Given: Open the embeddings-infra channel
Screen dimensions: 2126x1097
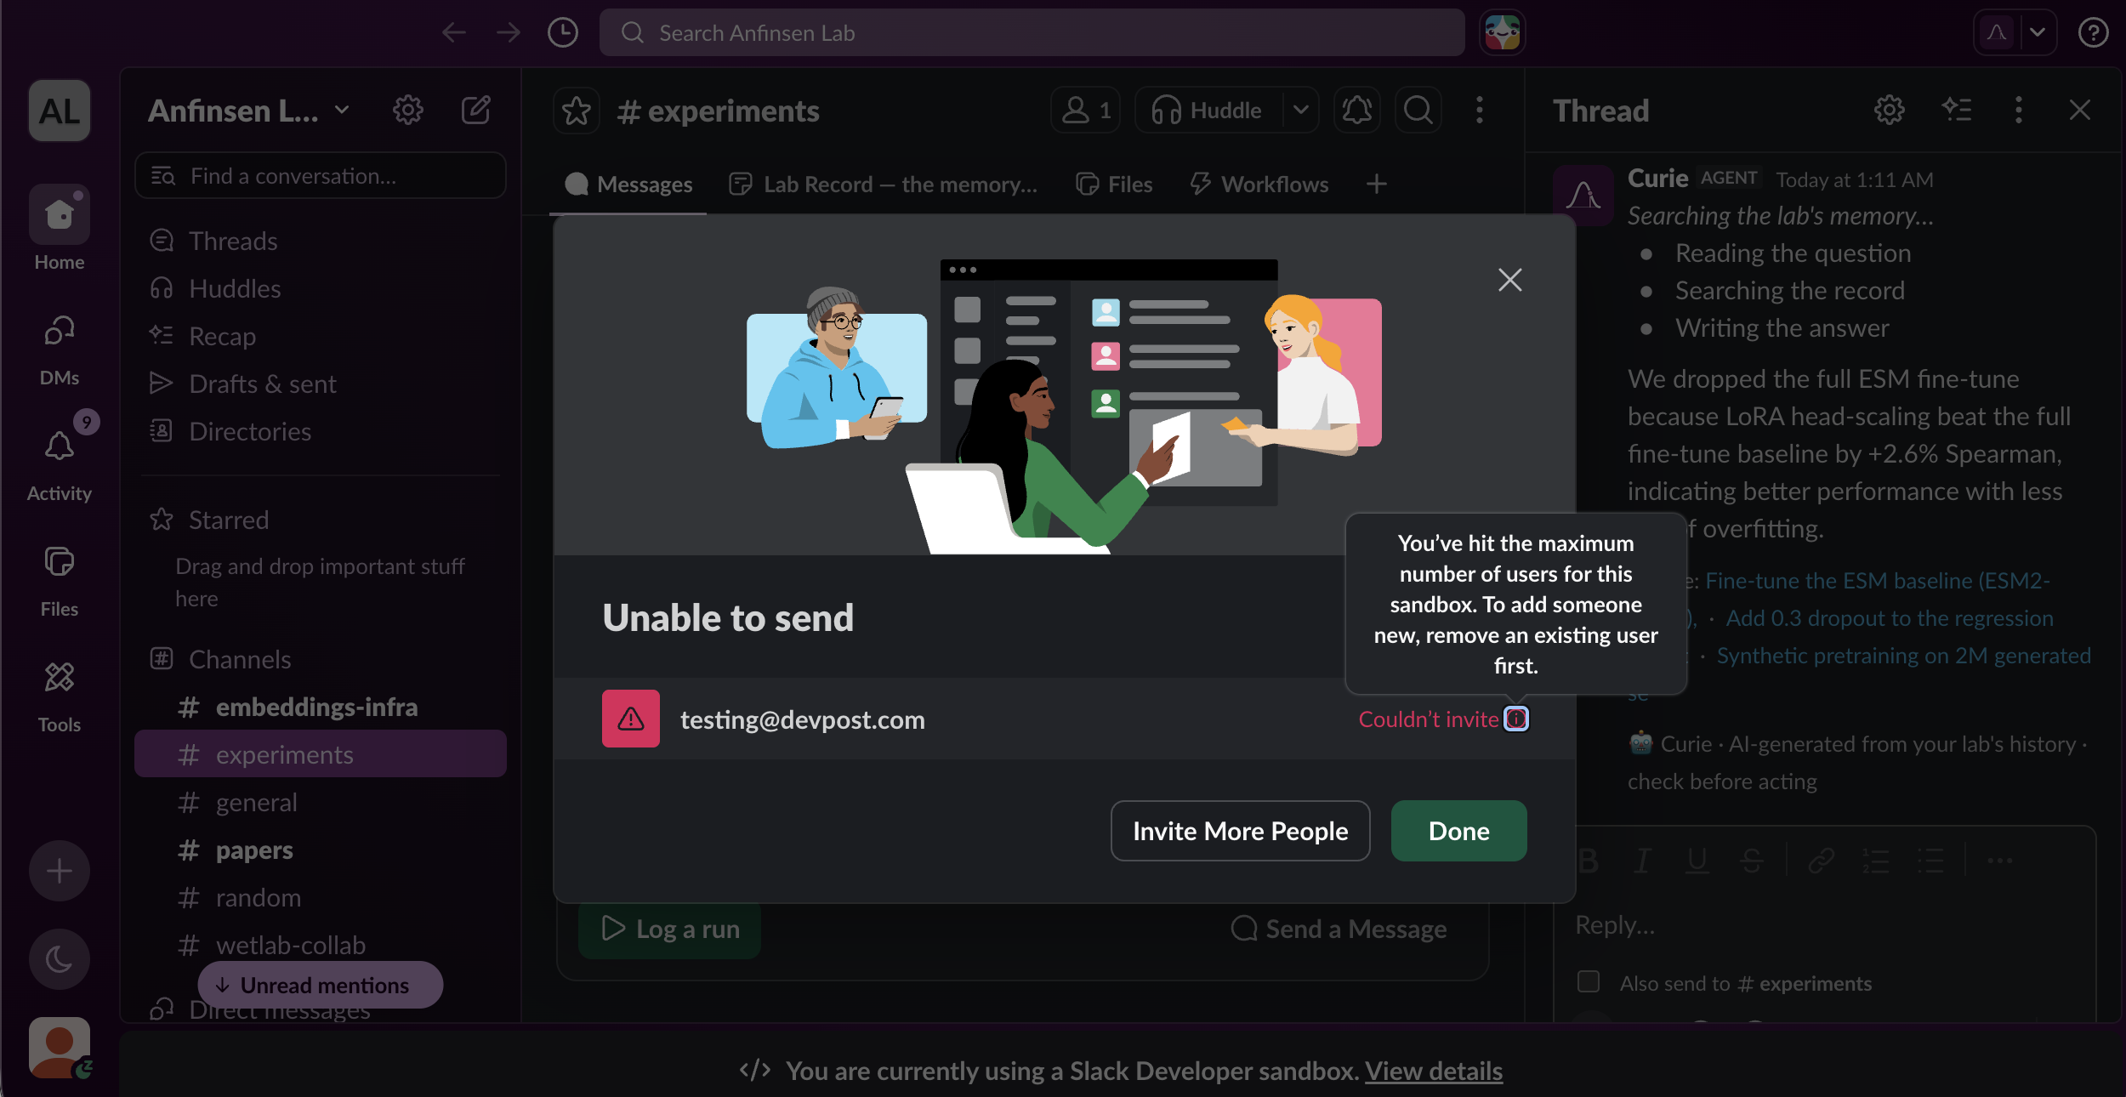Looking at the screenshot, I should [321, 707].
